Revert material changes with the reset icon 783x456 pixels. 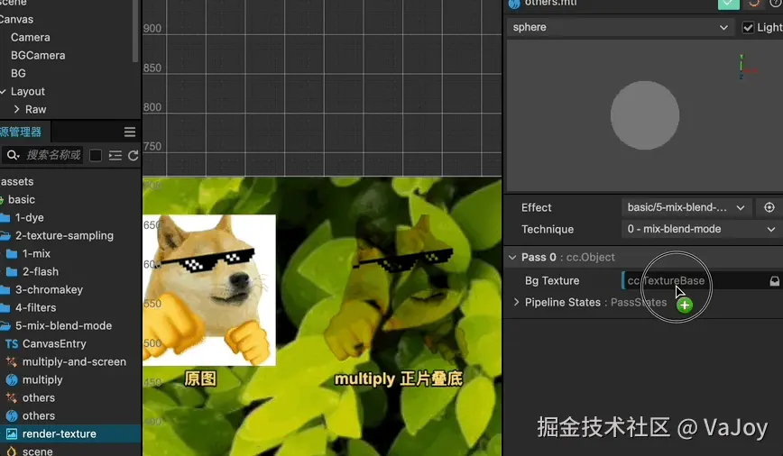pyautogui.click(x=753, y=3)
